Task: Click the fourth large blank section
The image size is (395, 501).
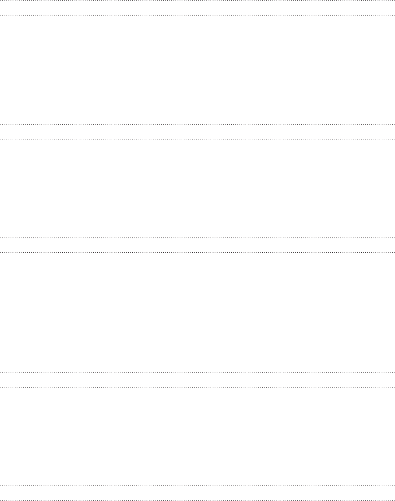Action: 197,437
